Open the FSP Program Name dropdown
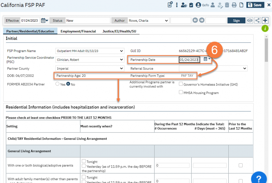This screenshot has height=183, width=272. coord(90,51)
